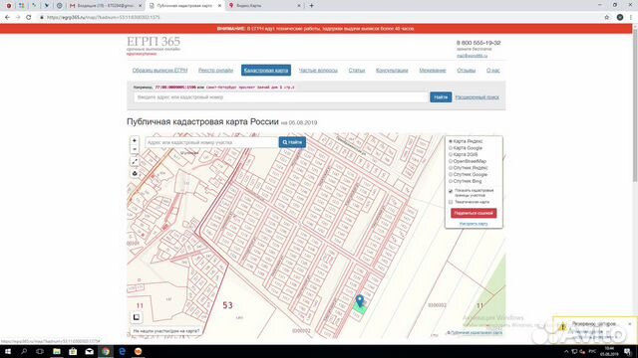The width and height of the screenshot is (638, 358).
Task: Click Chrome icon in taskbar
Action: click(x=106, y=351)
